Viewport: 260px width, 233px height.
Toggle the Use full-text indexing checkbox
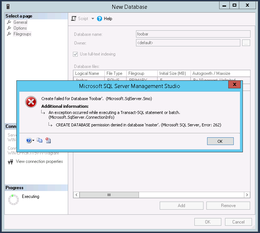[75, 54]
